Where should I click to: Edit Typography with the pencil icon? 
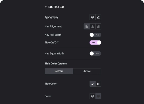[x=98, y=17]
